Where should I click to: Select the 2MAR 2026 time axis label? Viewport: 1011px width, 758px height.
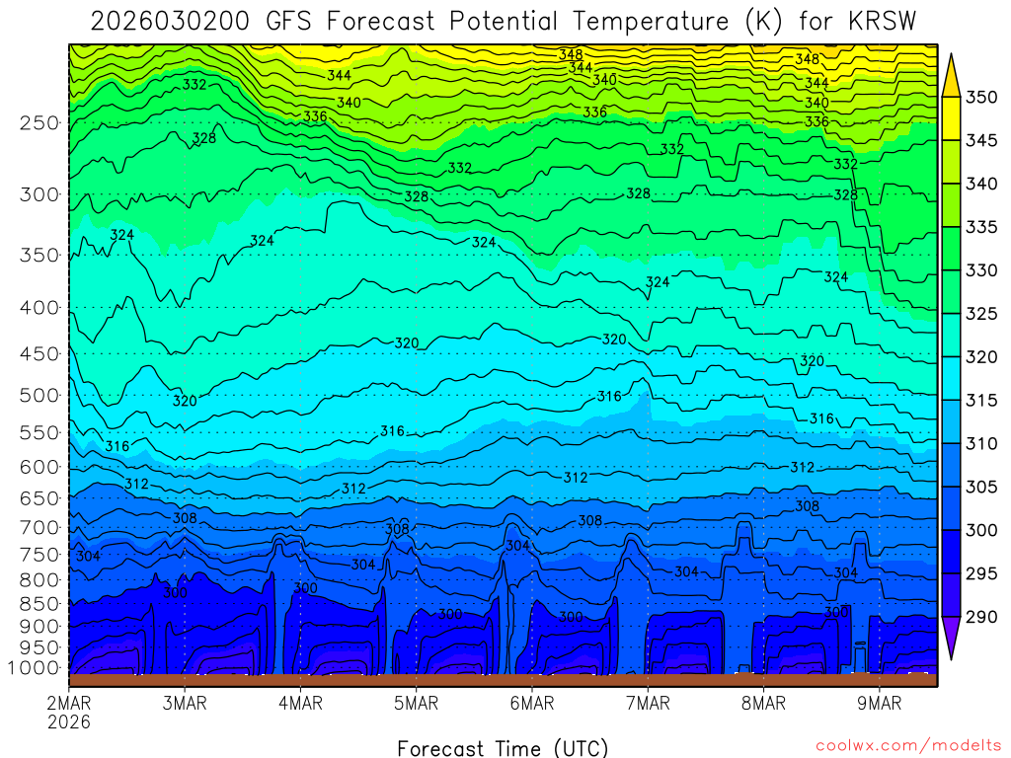(69, 712)
